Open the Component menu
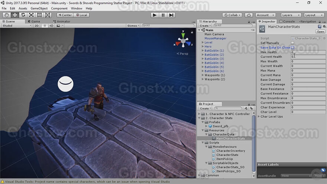This screenshot has width=327, height=184. pyautogui.click(x=59, y=8)
